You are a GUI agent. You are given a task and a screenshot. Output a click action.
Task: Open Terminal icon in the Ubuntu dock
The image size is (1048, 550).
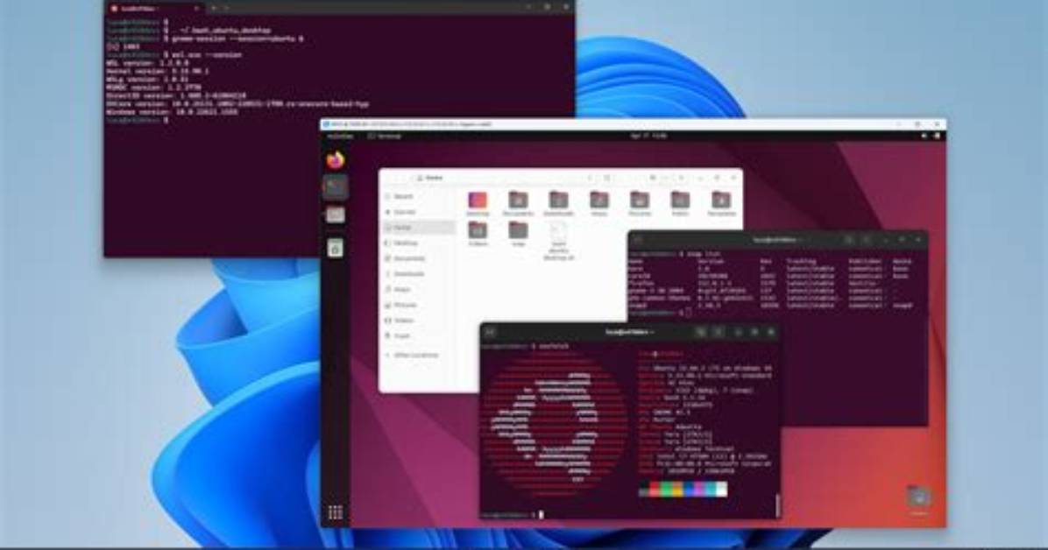pos(336,187)
